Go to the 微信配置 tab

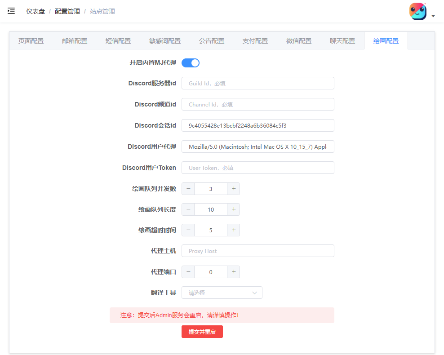coord(299,41)
